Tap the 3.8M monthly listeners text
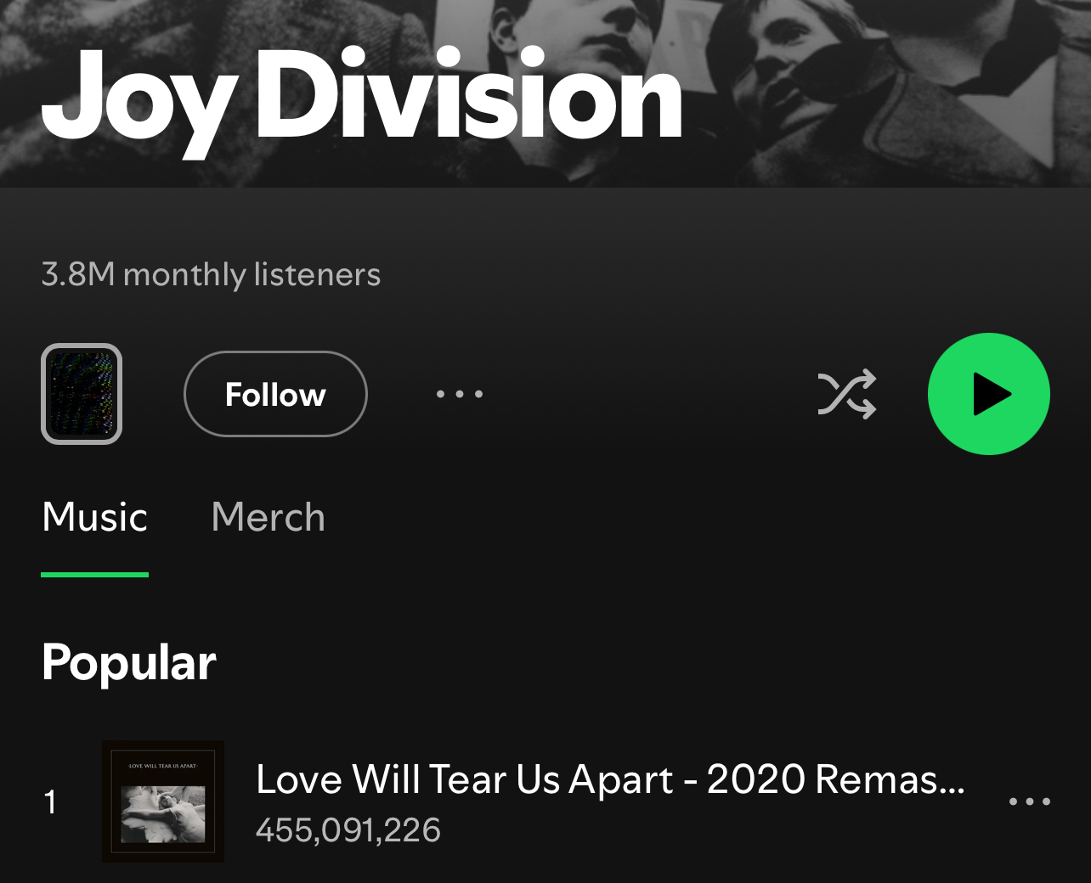This screenshot has height=883, width=1091. click(211, 274)
